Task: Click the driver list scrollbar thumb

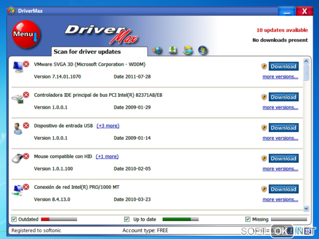Action: tap(306, 73)
